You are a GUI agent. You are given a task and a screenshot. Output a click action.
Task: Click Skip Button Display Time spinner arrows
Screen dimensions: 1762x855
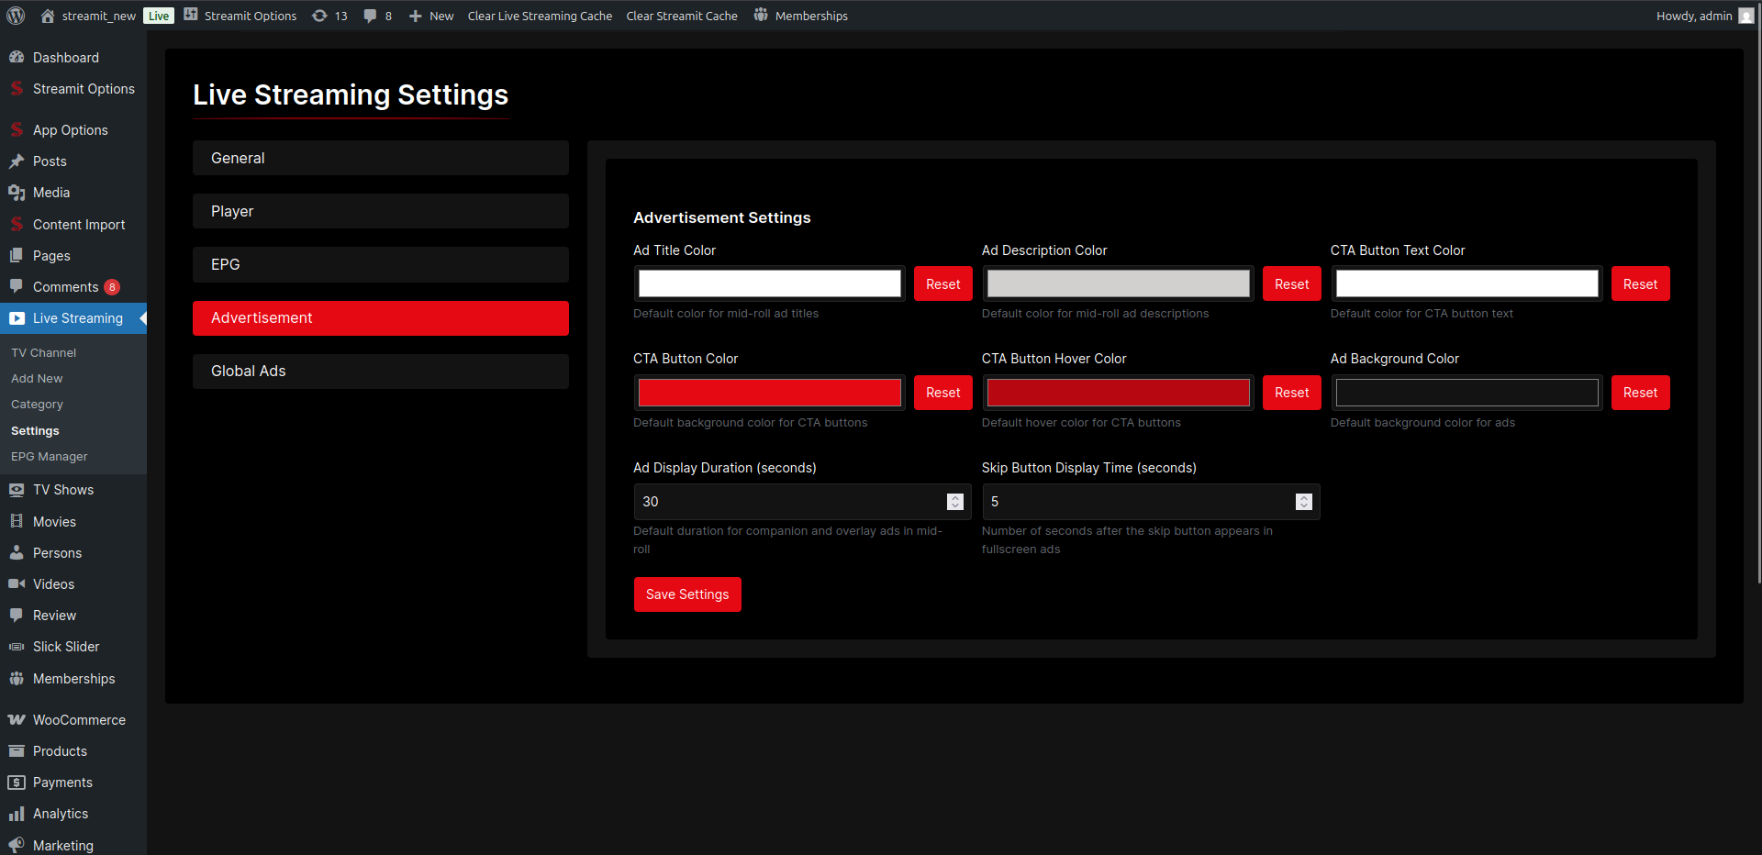pyautogui.click(x=1304, y=502)
